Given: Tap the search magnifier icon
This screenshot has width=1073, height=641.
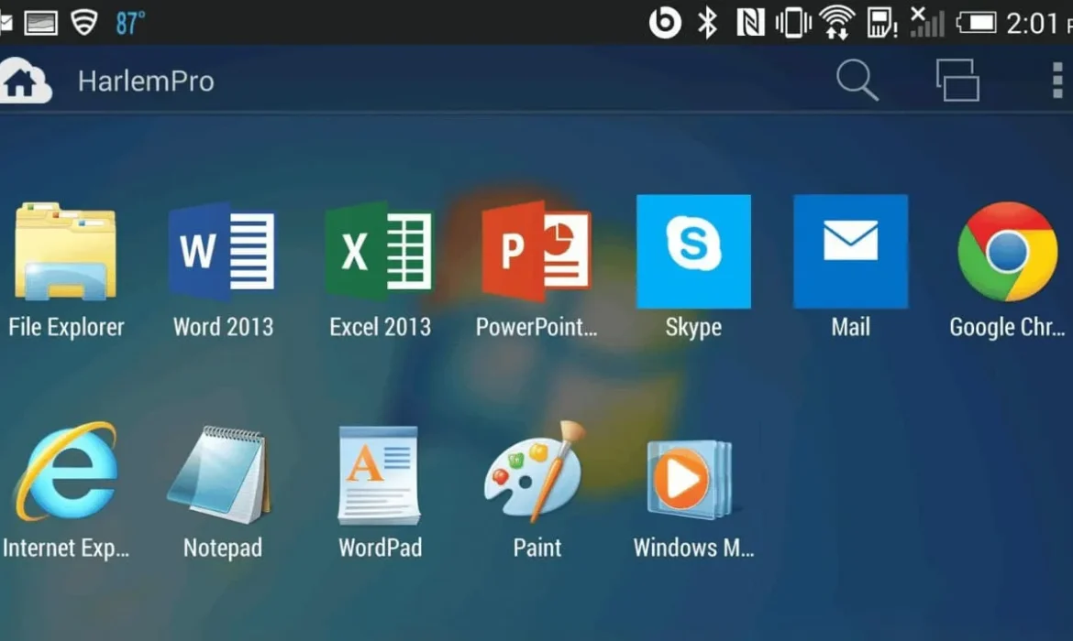Looking at the screenshot, I should pyautogui.click(x=857, y=81).
